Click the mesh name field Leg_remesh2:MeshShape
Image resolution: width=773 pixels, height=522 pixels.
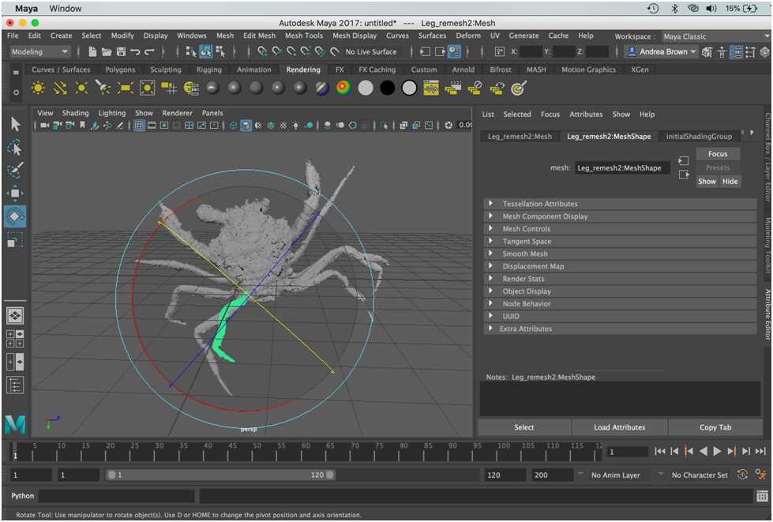(622, 168)
